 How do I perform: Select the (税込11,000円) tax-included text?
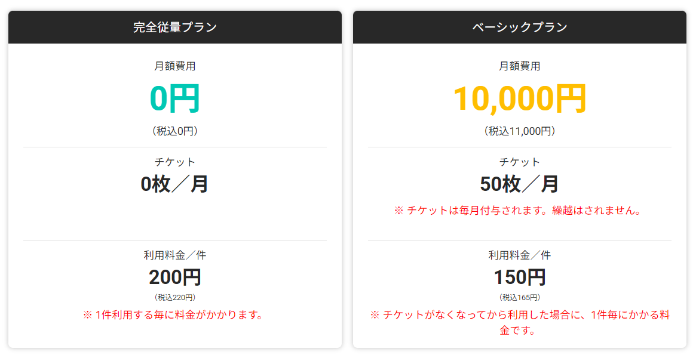click(x=520, y=131)
